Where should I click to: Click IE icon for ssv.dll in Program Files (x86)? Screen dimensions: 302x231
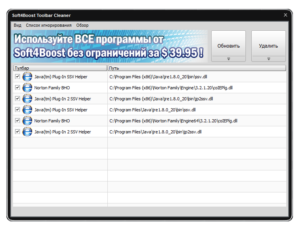coord(27,77)
